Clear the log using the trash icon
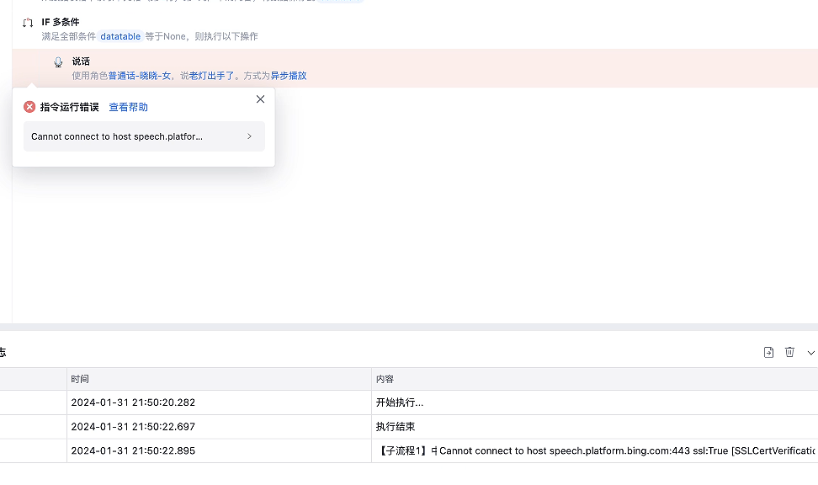The height and width of the screenshot is (485, 818). pos(789,352)
